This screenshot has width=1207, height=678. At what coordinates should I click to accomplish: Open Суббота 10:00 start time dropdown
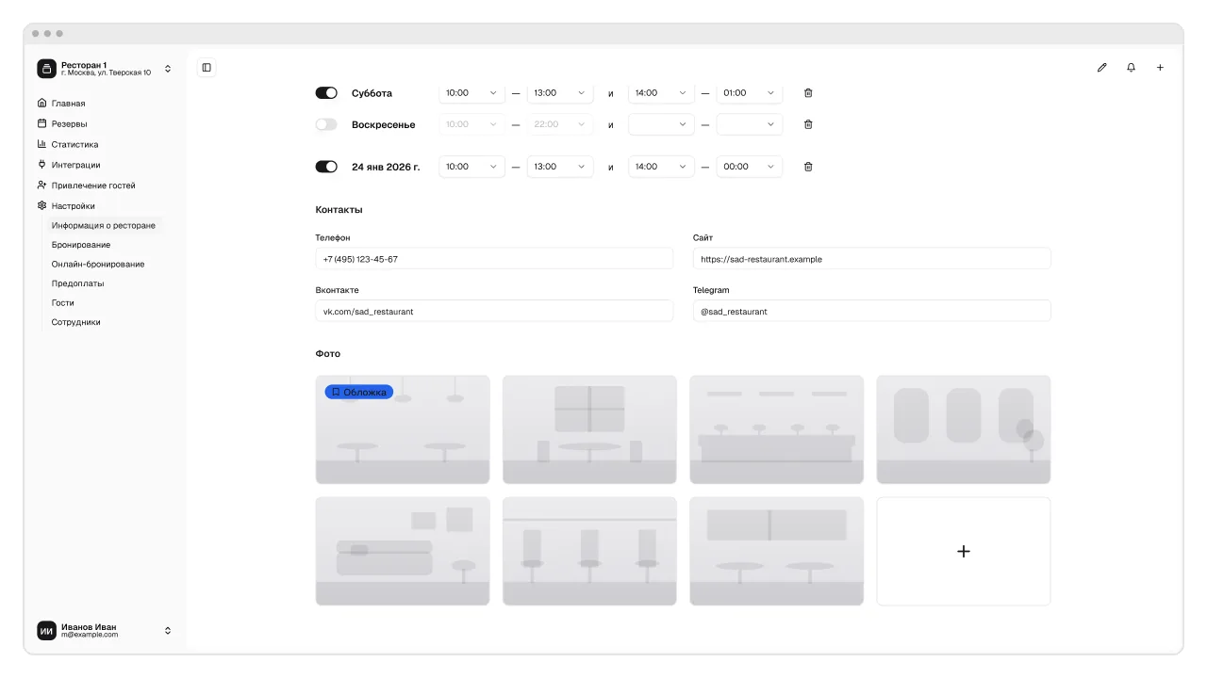click(x=472, y=93)
